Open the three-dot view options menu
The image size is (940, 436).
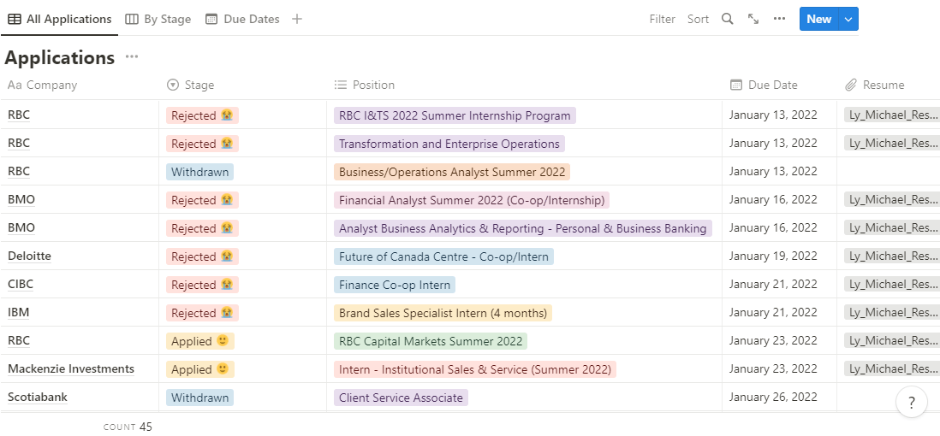779,19
